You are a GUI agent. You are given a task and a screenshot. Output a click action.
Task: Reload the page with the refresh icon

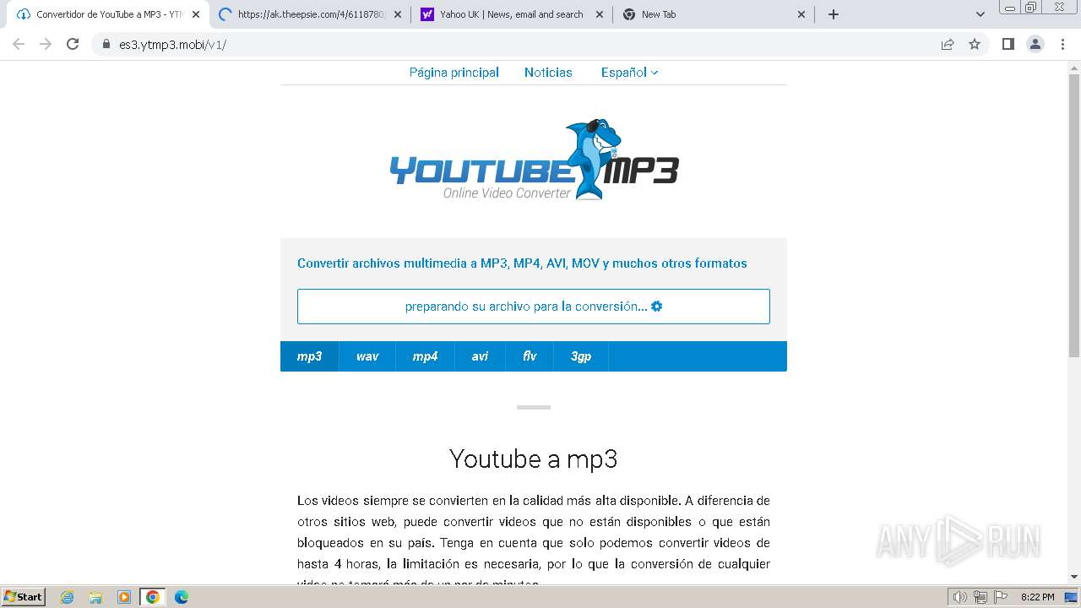(73, 44)
